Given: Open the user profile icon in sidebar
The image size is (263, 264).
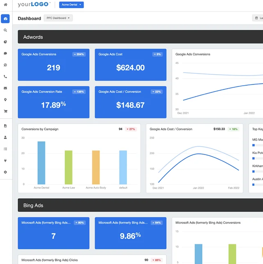Looking at the screenshot, I should click(5, 137).
